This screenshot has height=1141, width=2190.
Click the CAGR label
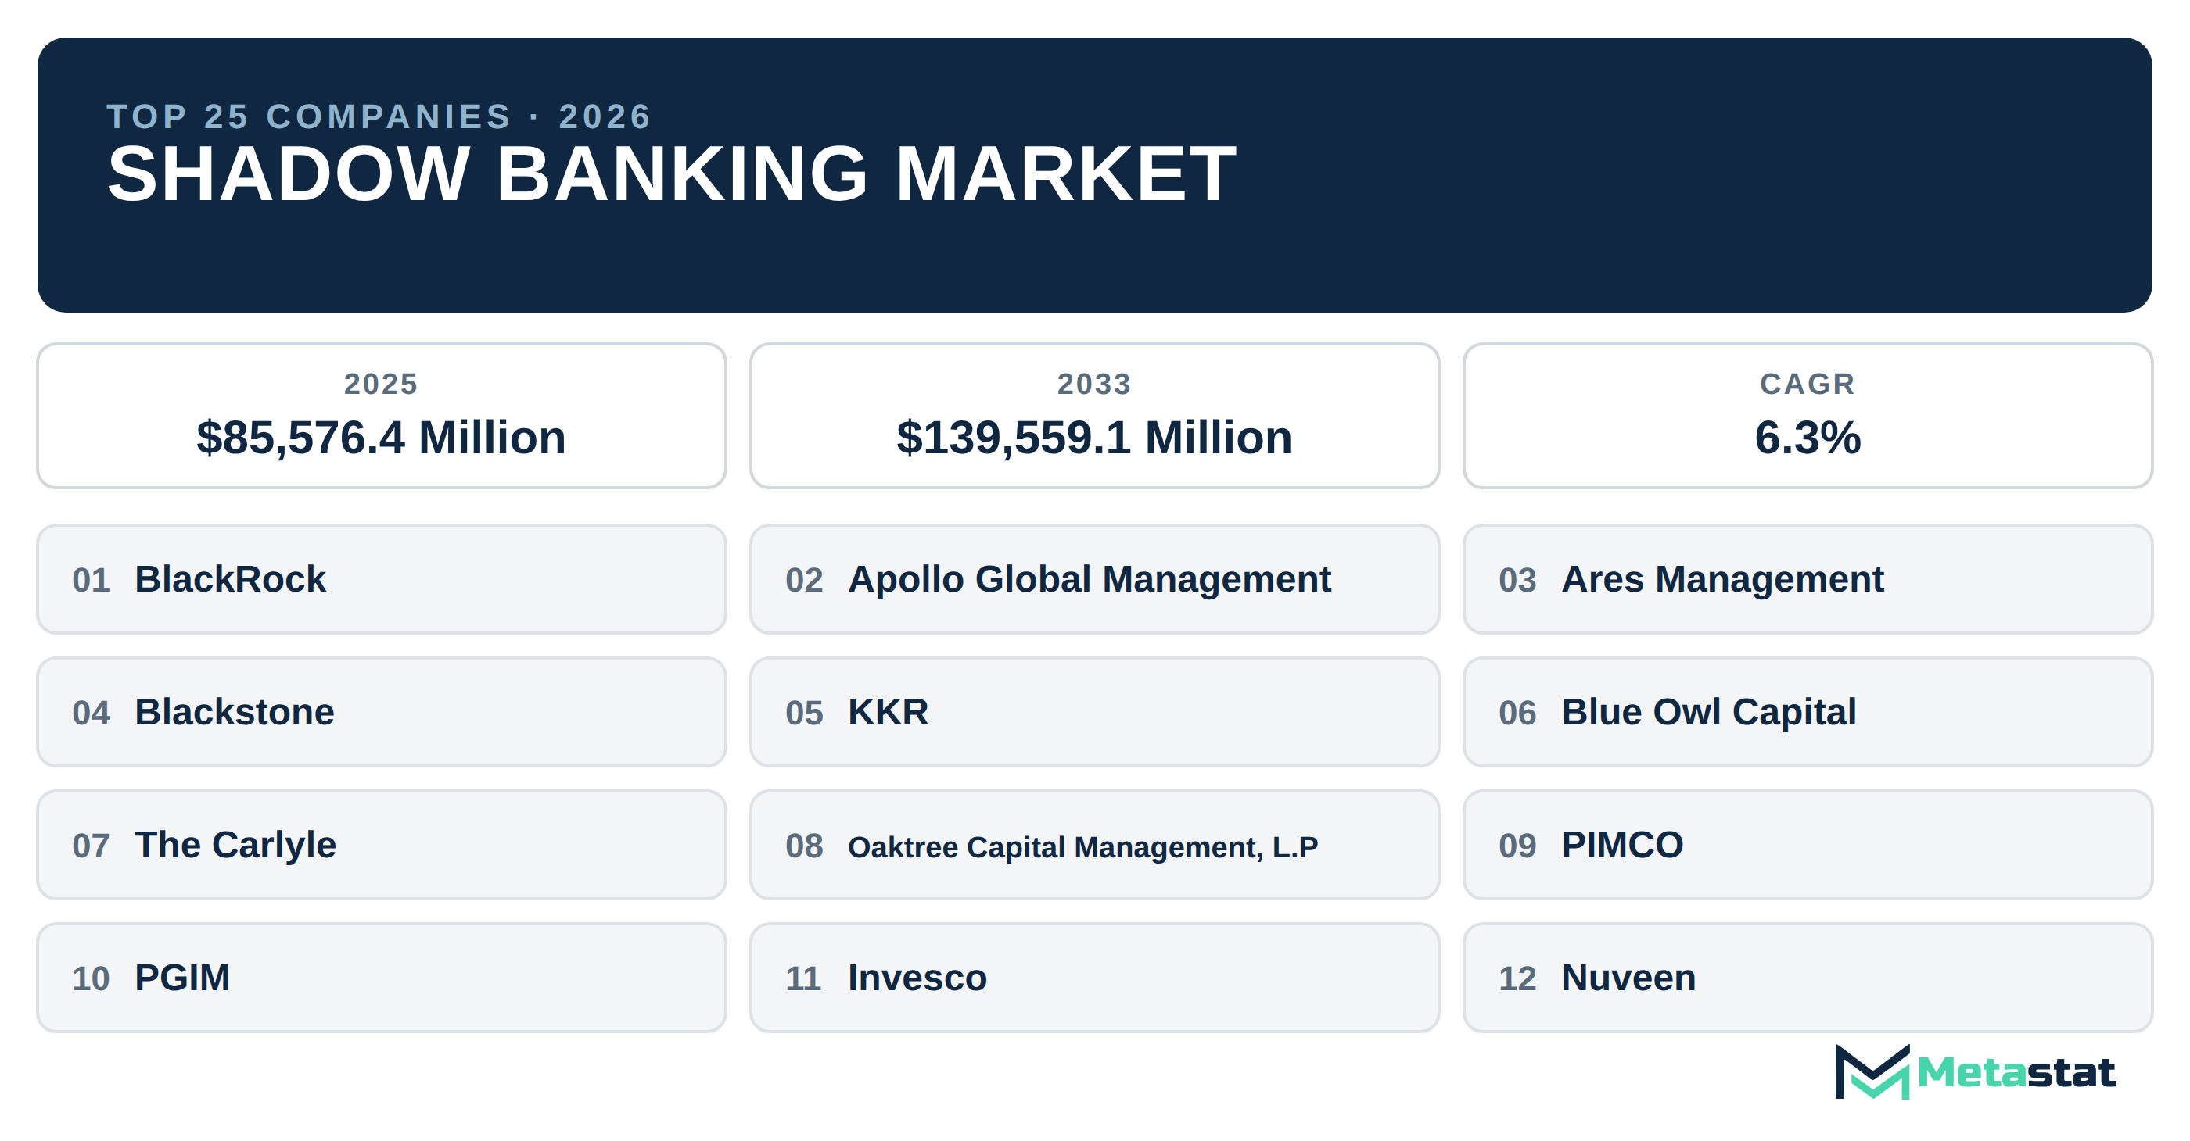pos(1808,384)
